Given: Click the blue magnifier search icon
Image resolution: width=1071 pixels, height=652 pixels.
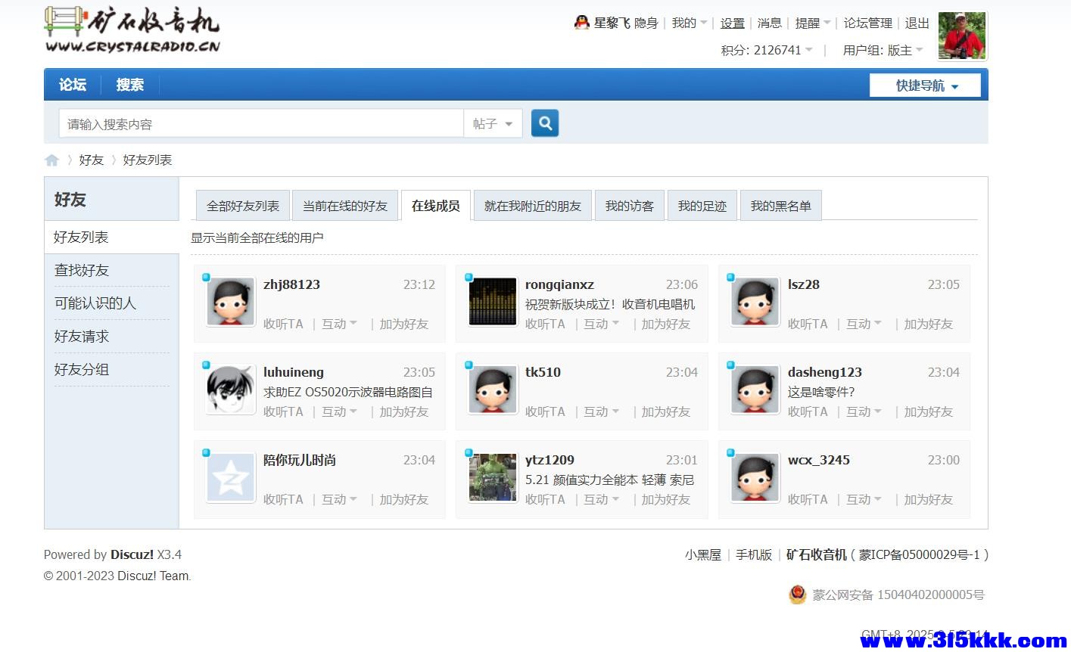Looking at the screenshot, I should point(544,123).
